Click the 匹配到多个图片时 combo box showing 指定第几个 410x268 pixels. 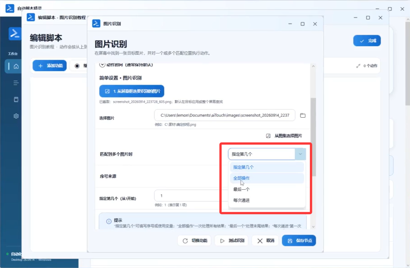point(267,154)
